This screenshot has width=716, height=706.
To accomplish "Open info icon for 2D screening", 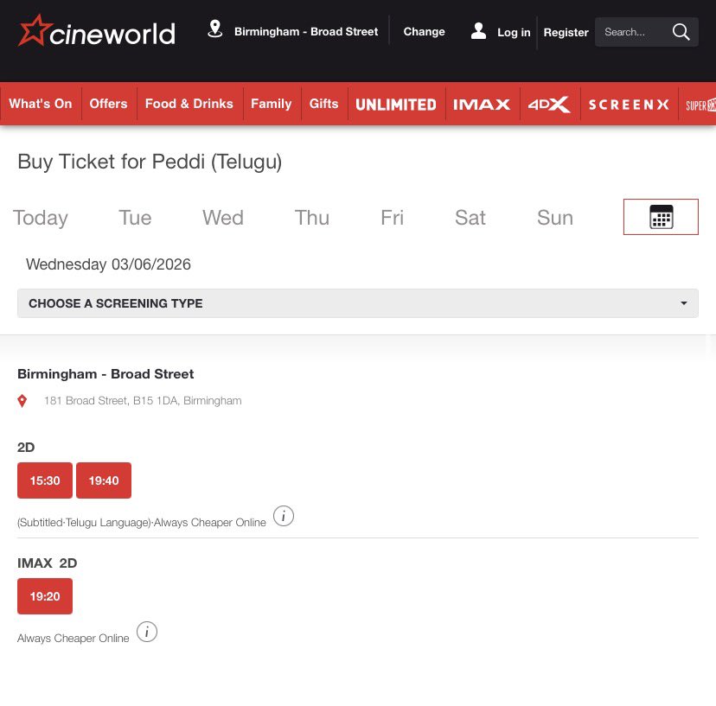I will pyautogui.click(x=283, y=516).
